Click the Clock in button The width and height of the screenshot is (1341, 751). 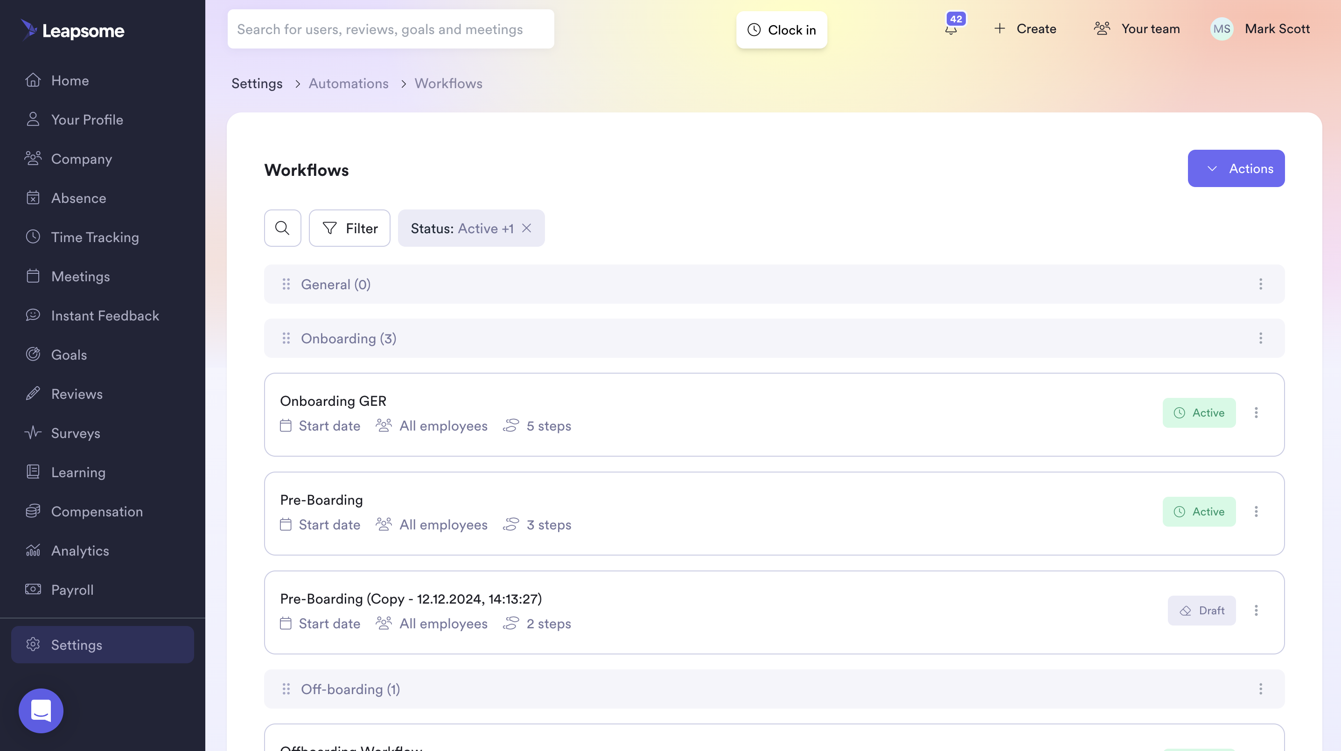click(782, 30)
